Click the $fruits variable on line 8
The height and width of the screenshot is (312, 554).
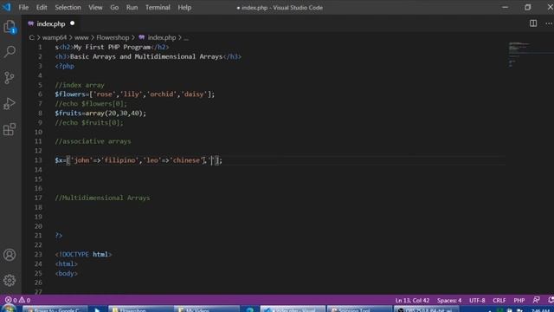[x=68, y=114]
